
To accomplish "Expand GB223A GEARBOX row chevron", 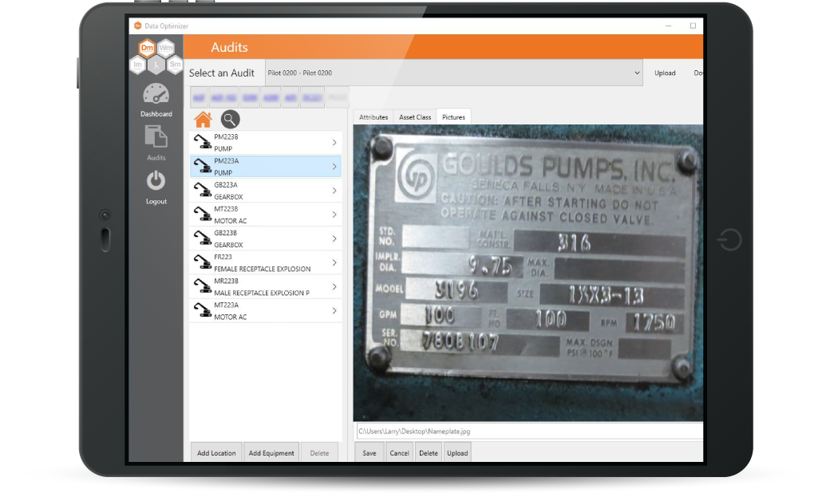I will click(334, 191).
